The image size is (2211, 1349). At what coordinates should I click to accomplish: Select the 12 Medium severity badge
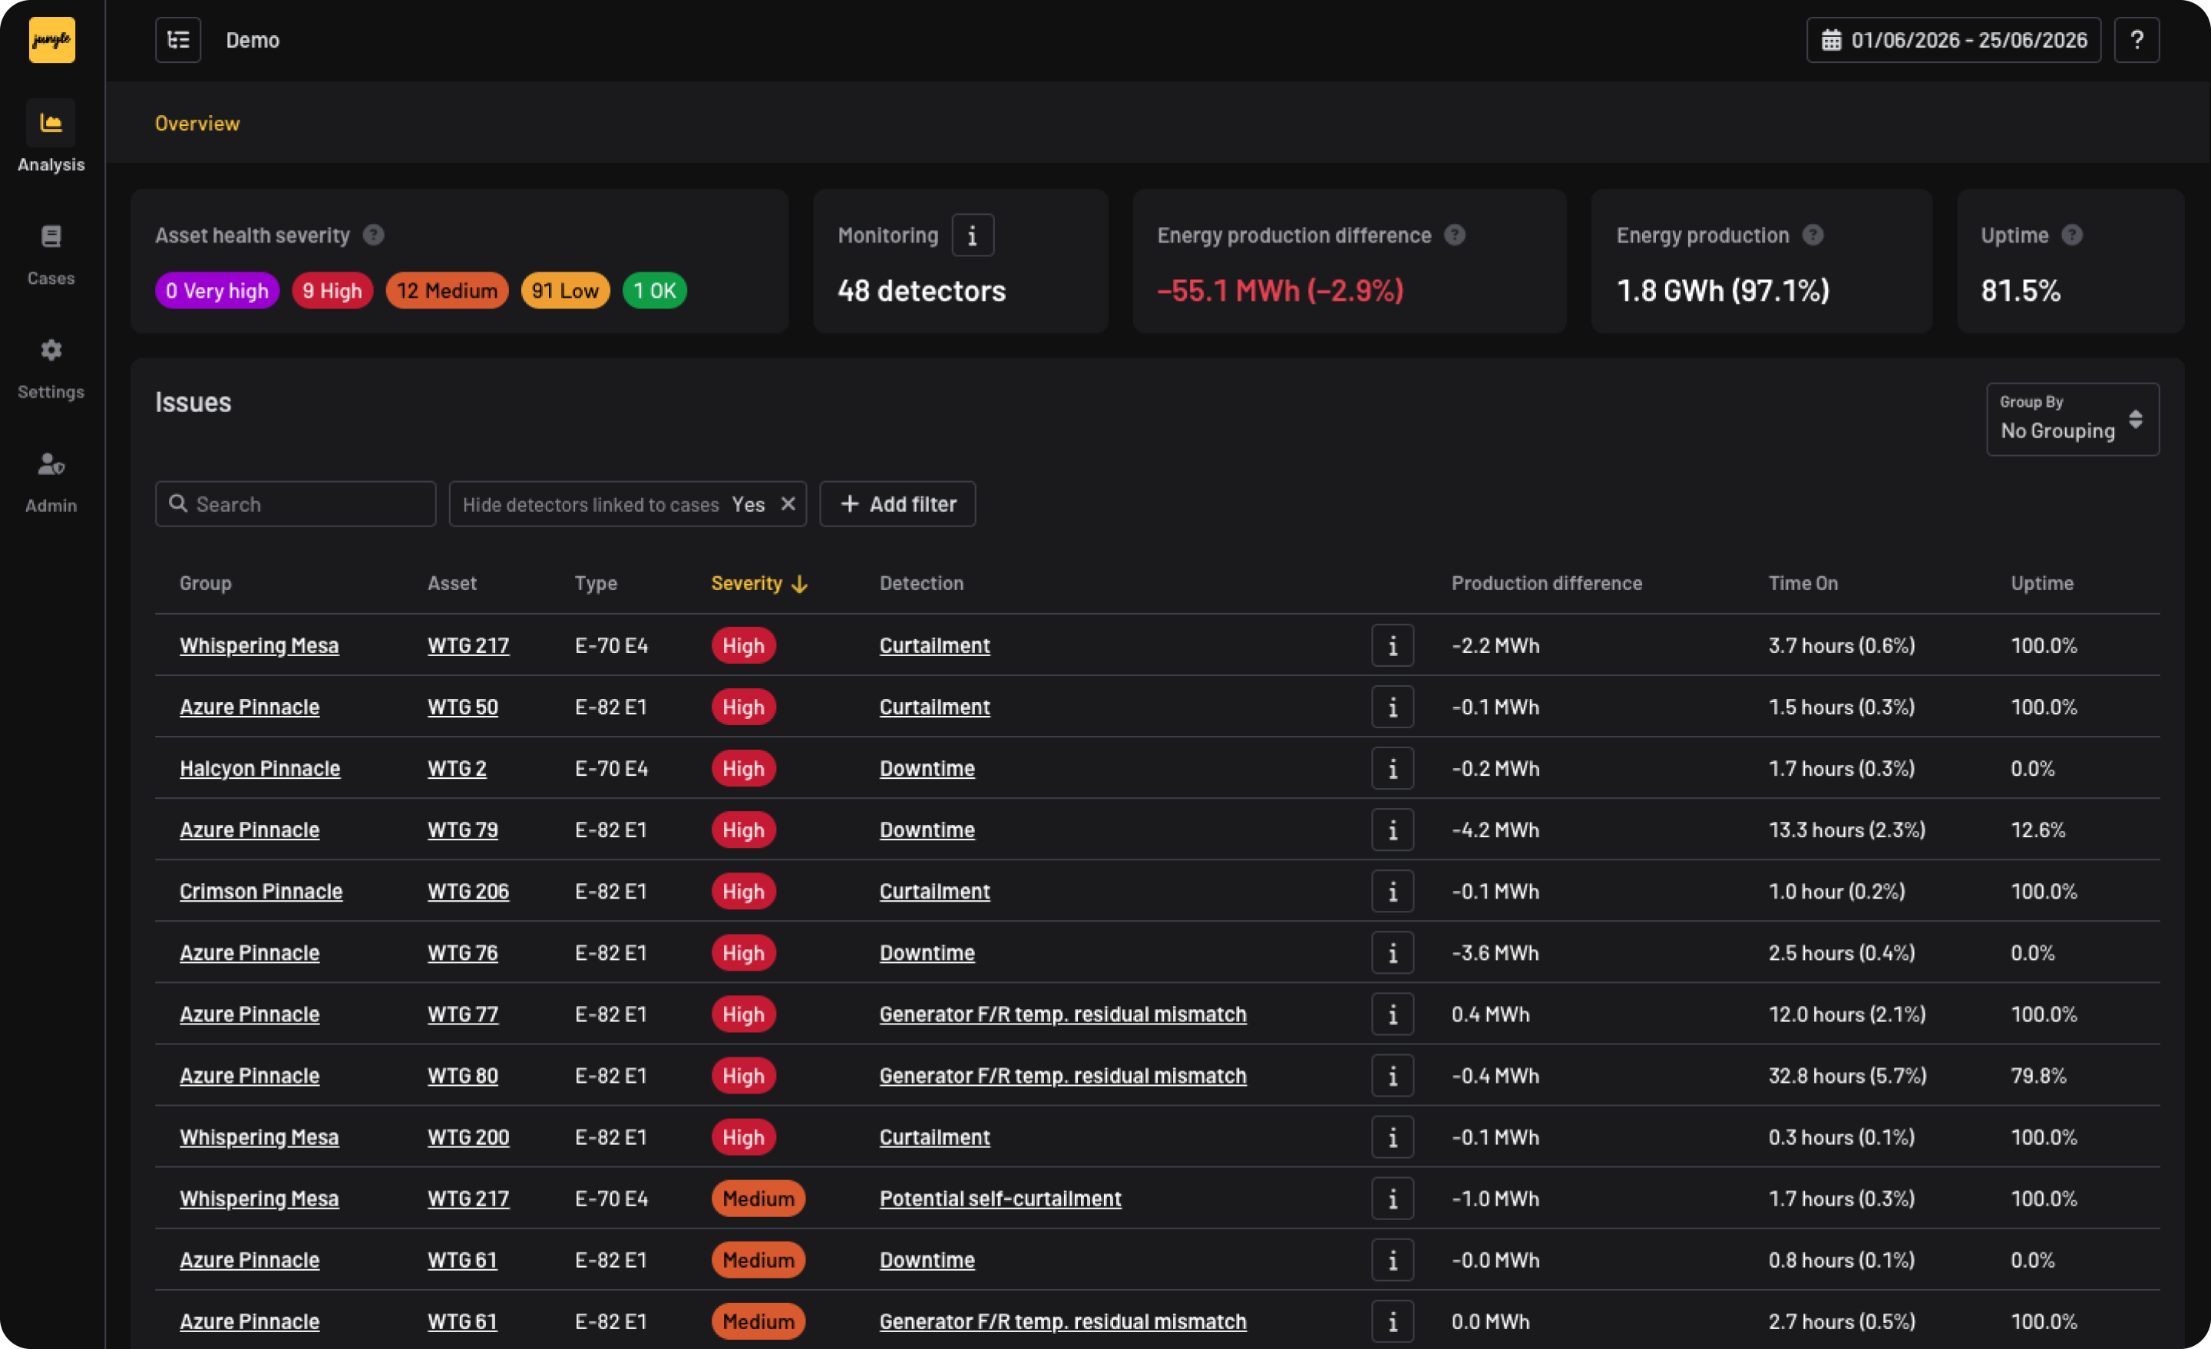pos(447,291)
